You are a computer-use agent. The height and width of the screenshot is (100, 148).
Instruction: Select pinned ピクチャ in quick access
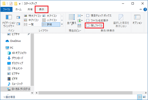(16, 34)
